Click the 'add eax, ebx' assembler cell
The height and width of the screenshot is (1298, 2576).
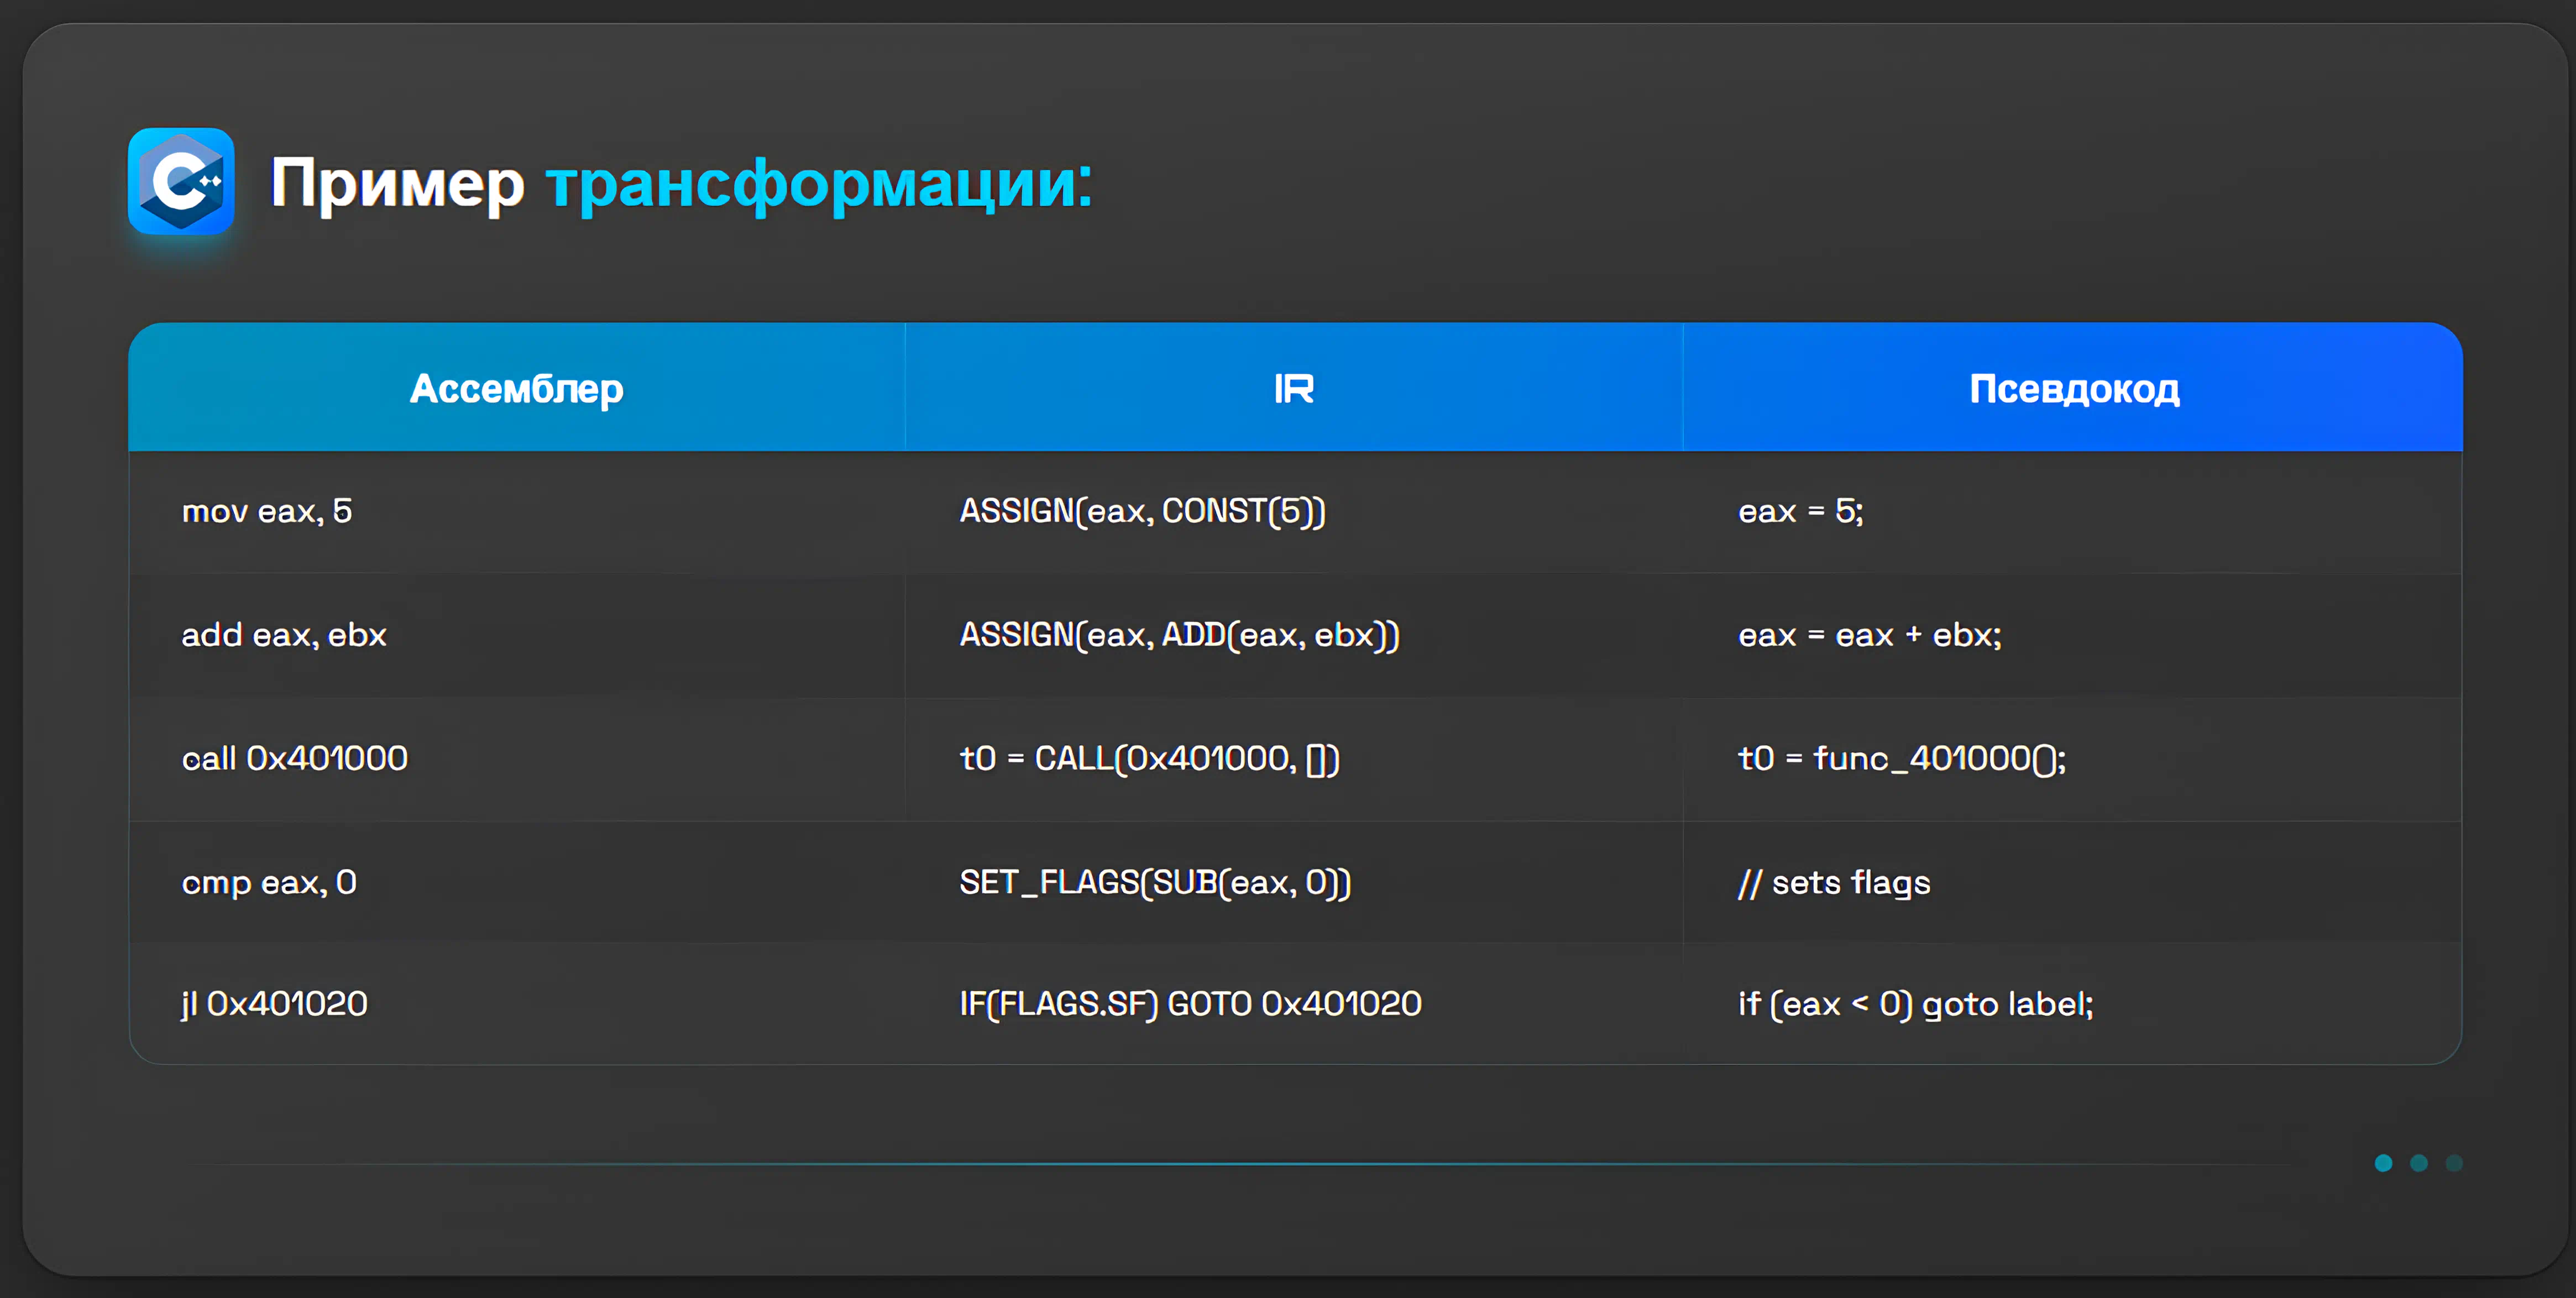coord(284,635)
